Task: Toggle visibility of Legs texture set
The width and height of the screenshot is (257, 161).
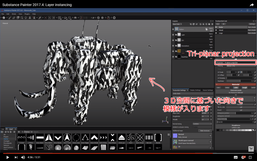Action: (216, 33)
